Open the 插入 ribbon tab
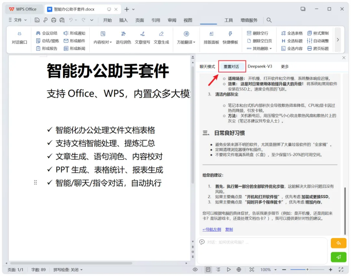Viewport: 351px width, 276px height. 123,20
